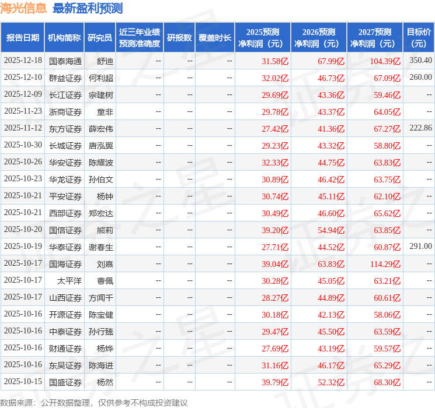Image resolution: width=435 pixels, height=408 pixels.
Task: Click the 覆盖时长 column header
Action: point(215,38)
